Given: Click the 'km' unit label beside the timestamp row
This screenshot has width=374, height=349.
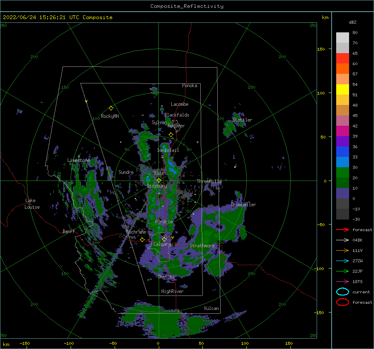Looking at the screenshot, I should [325, 17].
